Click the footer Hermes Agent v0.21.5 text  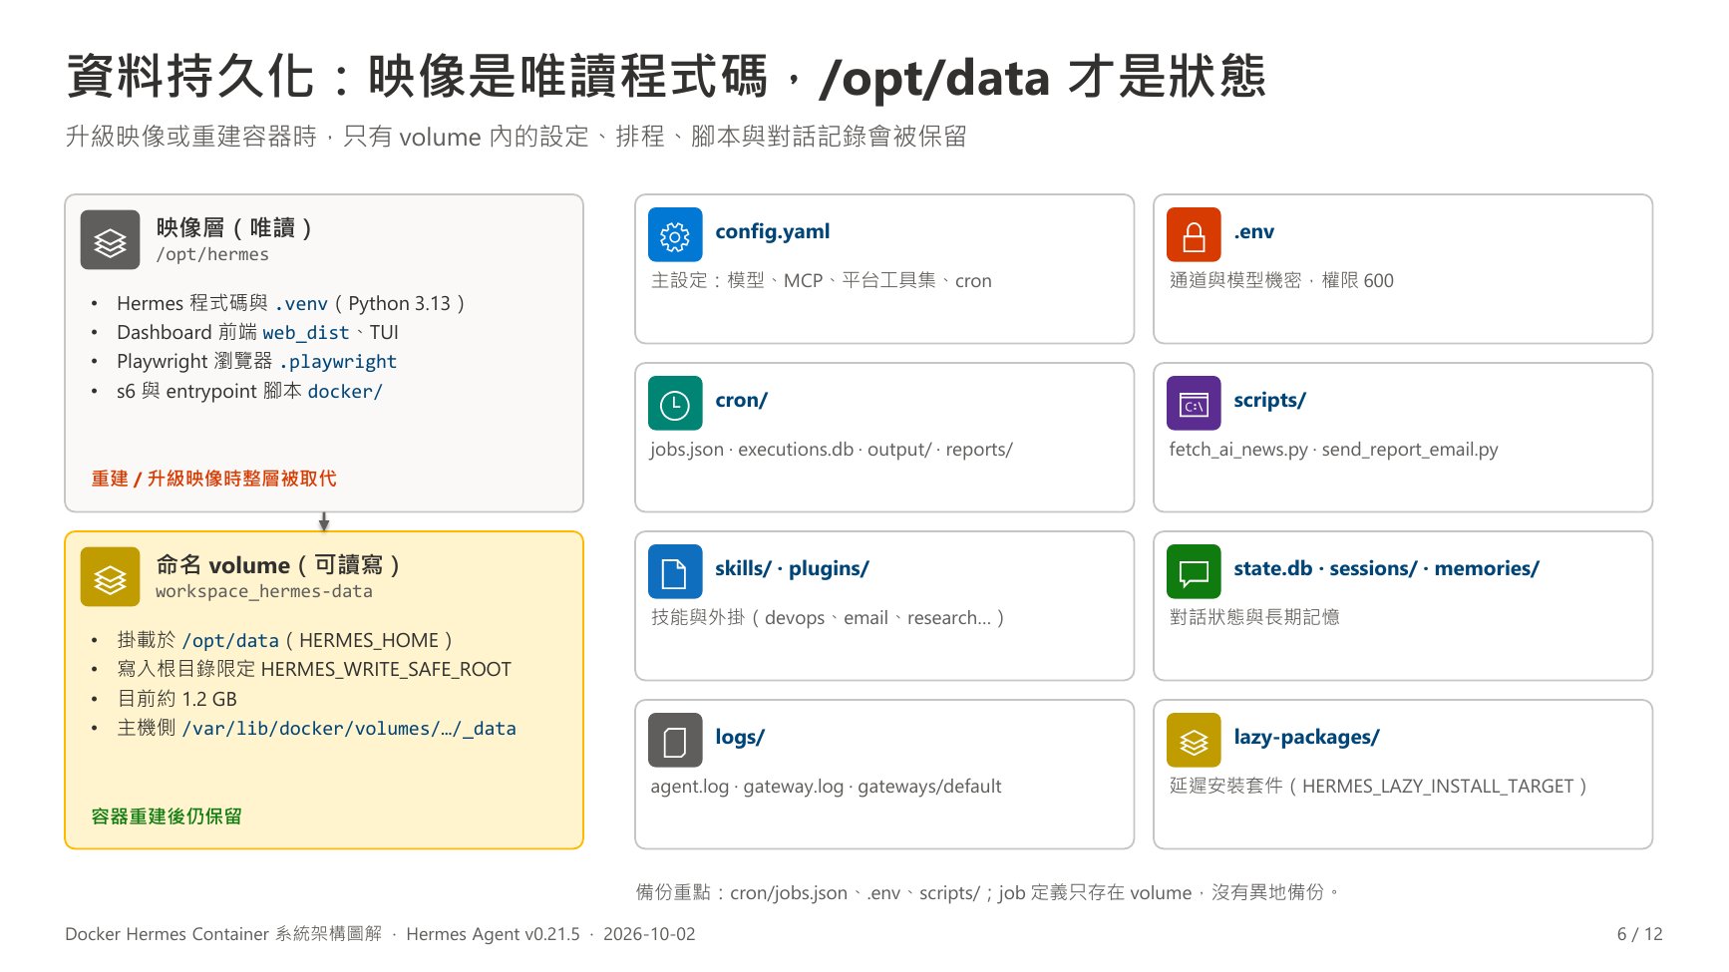point(493,934)
